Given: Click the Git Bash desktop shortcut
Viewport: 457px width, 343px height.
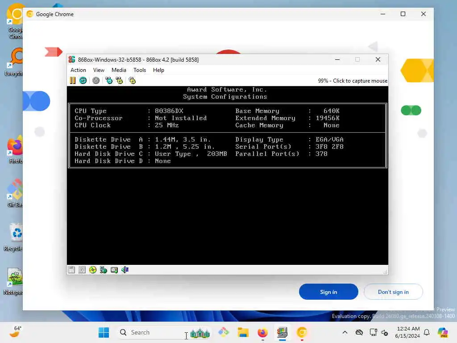Looking at the screenshot, I should [15, 193].
